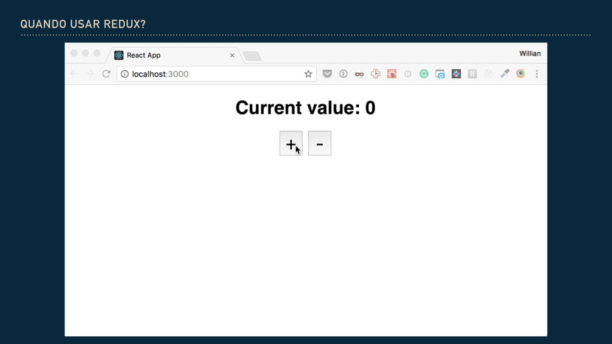The image size is (612, 344).
Task: Open a new browser tab
Action: pyautogui.click(x=252, y=56)
